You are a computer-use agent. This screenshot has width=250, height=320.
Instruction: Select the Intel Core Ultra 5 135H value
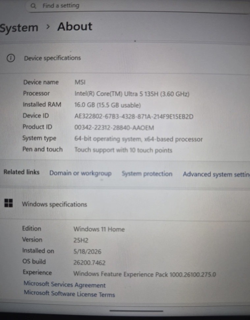[x=132, y=94]
